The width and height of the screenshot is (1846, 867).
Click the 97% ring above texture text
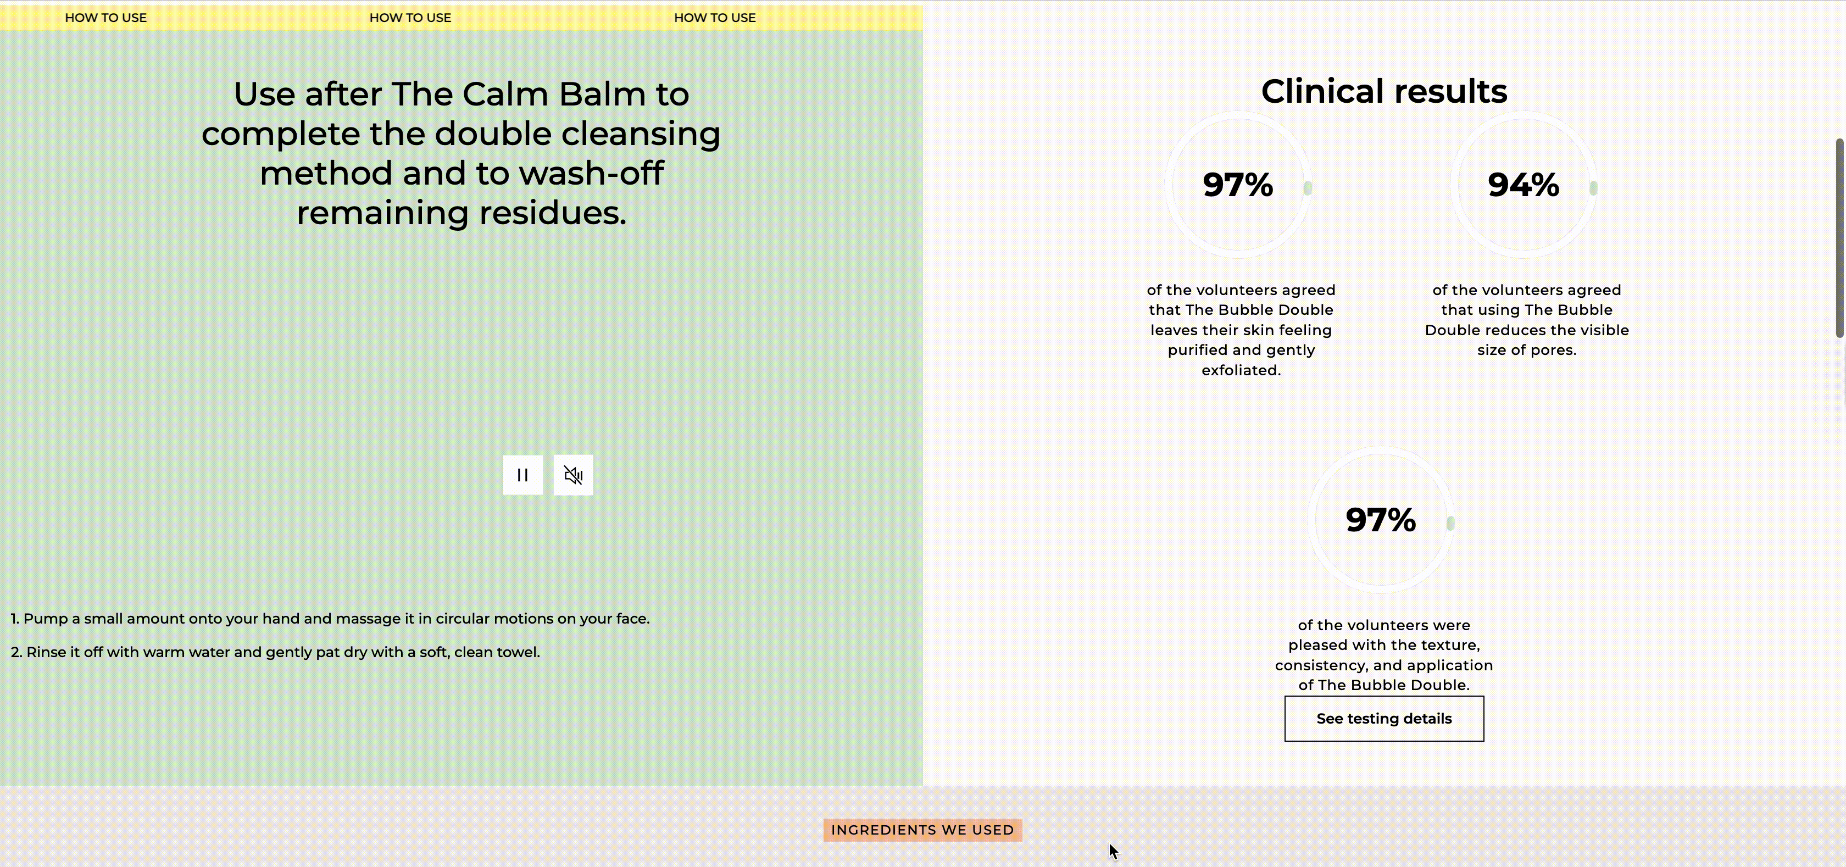(1381, 520)
